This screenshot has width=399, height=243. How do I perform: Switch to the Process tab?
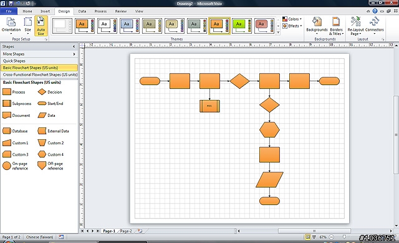pos(100,11)
